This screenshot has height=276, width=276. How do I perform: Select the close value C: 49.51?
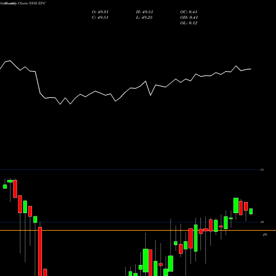pos(100,18)
